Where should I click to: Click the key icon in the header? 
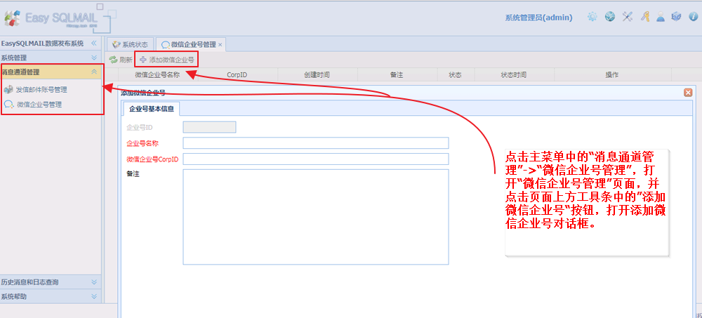click(x=644, y=17)
